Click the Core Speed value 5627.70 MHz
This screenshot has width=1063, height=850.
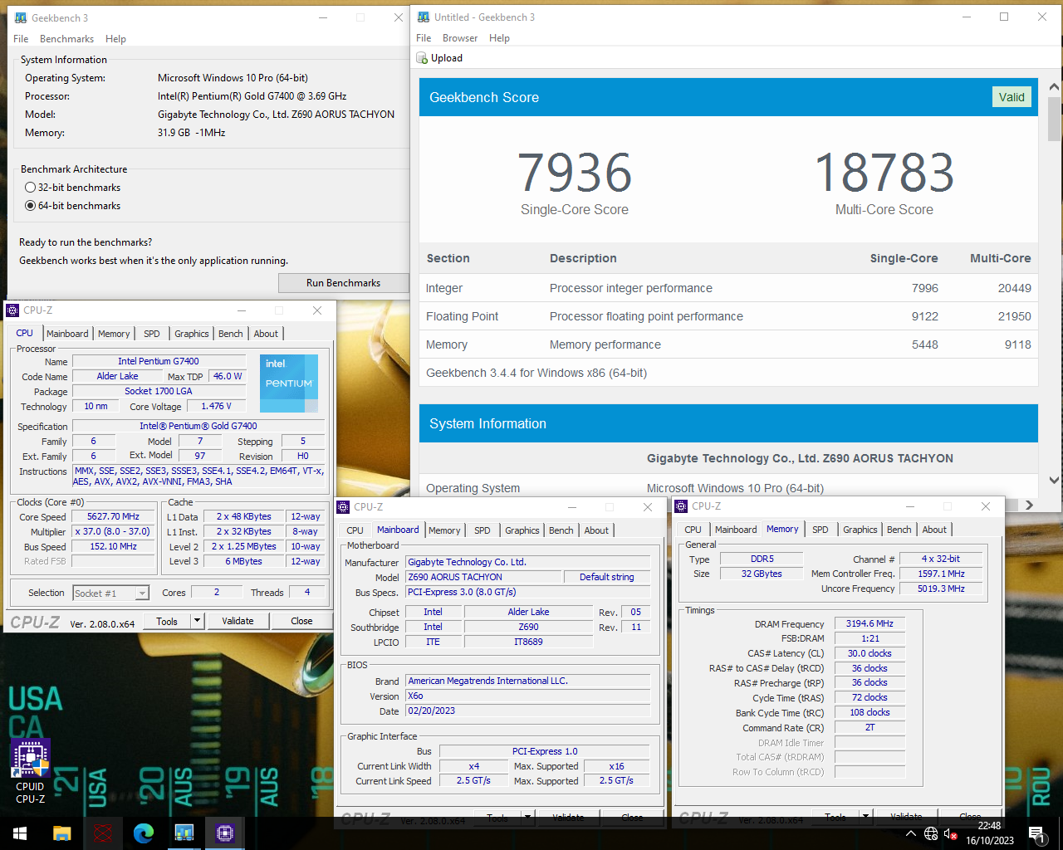coord(113,516)
